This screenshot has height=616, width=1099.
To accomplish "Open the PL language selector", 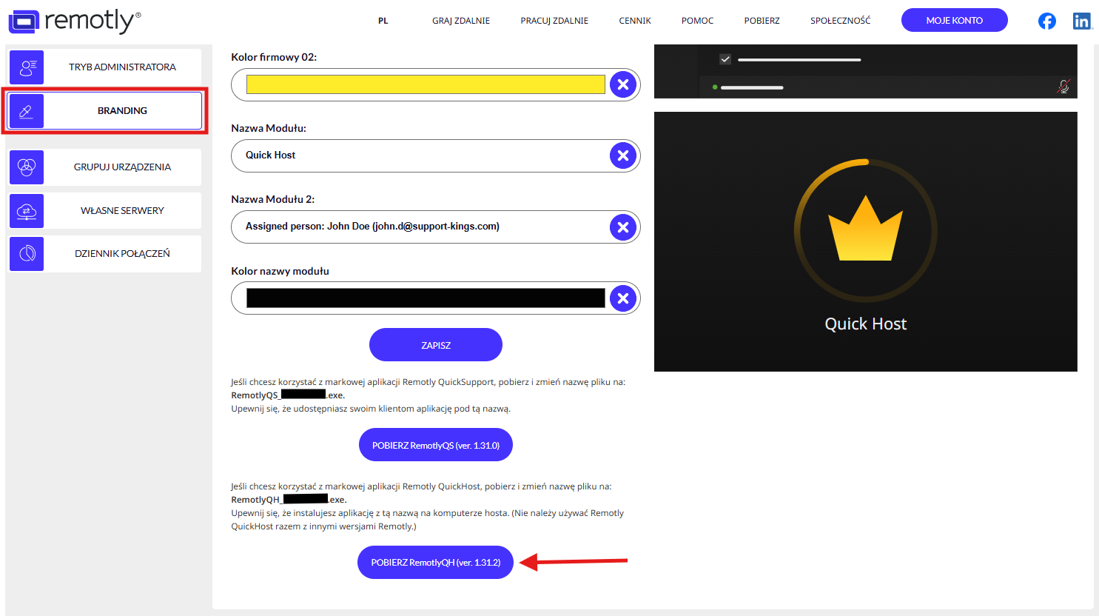I will pyautogui.click(x=383, y=21).
